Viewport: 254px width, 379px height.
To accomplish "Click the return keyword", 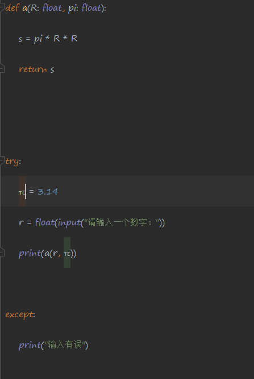I will 33,70.
